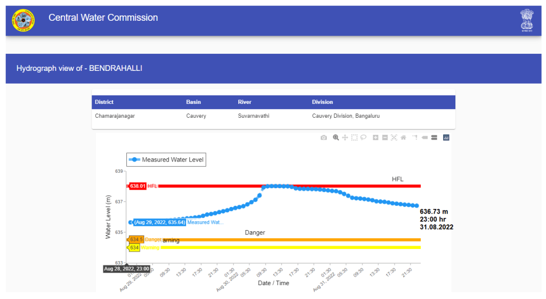Click the orange Danger 634.5 label
The image size is (546, 299).
coord(137,240)
